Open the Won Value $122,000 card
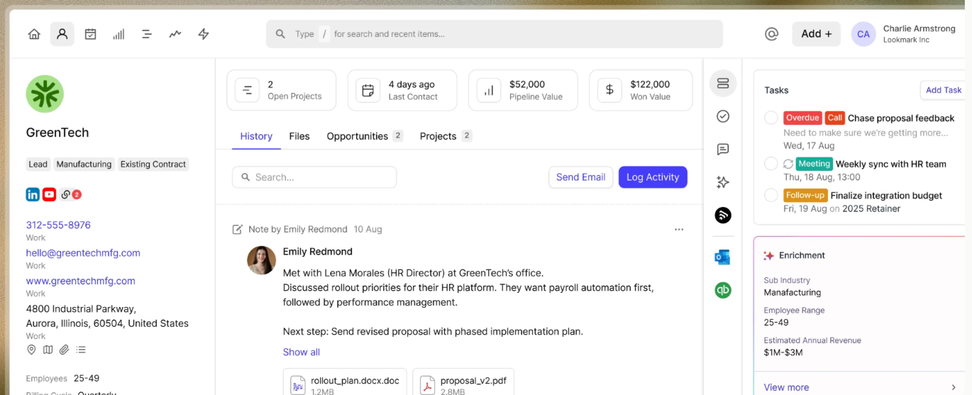The width and height of the screenshot is (972, 395). coord(641,90)
